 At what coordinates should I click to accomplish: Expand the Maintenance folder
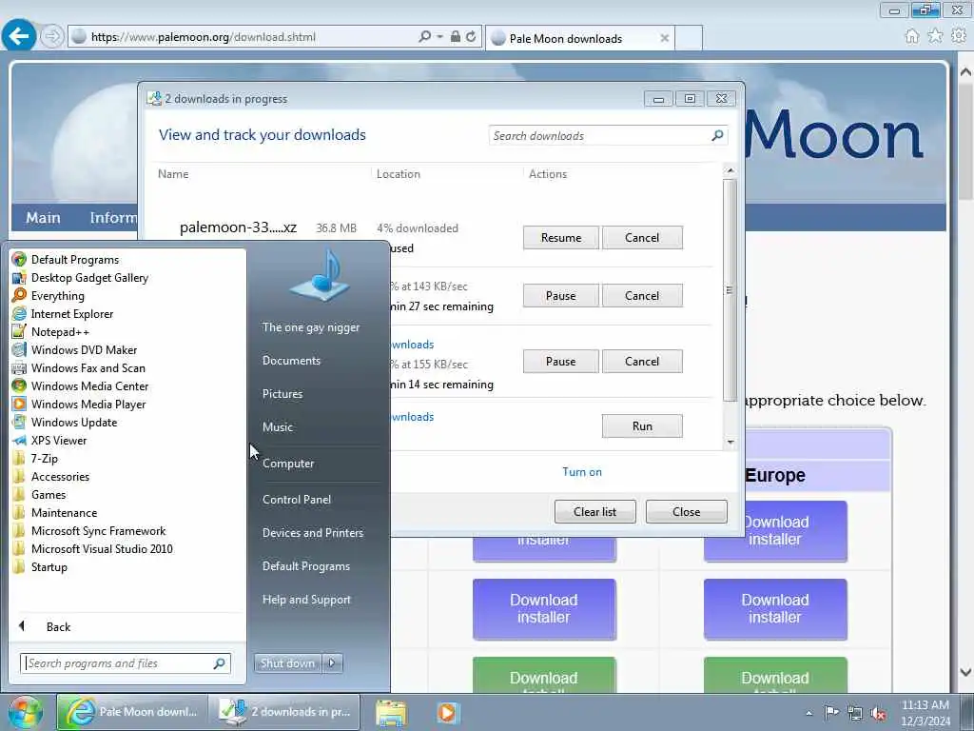click(x=64, y=513)
